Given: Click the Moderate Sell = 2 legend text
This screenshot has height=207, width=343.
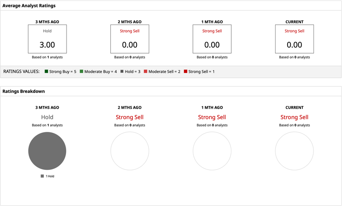Looking at the screenshot, I should tap(164, 72).
